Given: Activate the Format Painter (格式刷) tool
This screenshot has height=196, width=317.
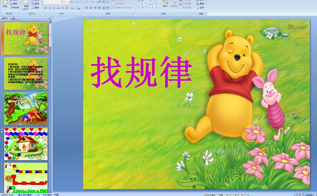Looking at the screenshot, I should coord(15,8).
